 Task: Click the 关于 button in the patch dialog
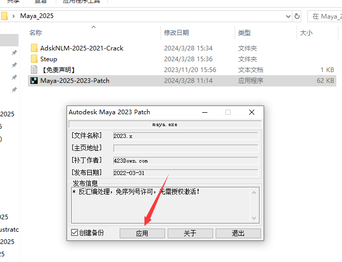pyautogui.click(x=190, y=233)
